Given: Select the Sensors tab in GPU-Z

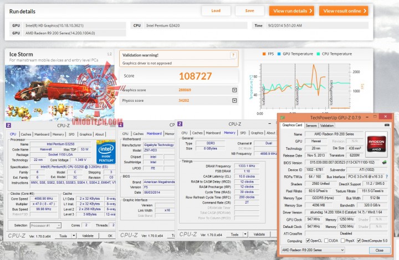Looking at the screenshot, I should coord(311,126).
